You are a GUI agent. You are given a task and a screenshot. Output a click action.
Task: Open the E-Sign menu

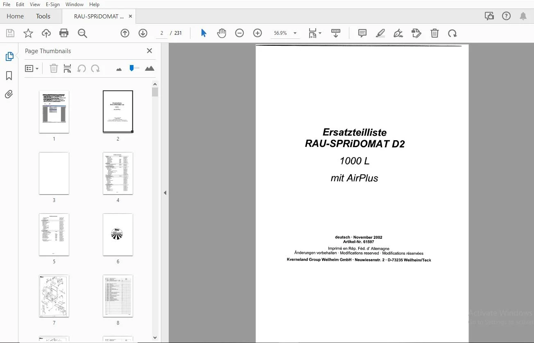coord(53,4)
